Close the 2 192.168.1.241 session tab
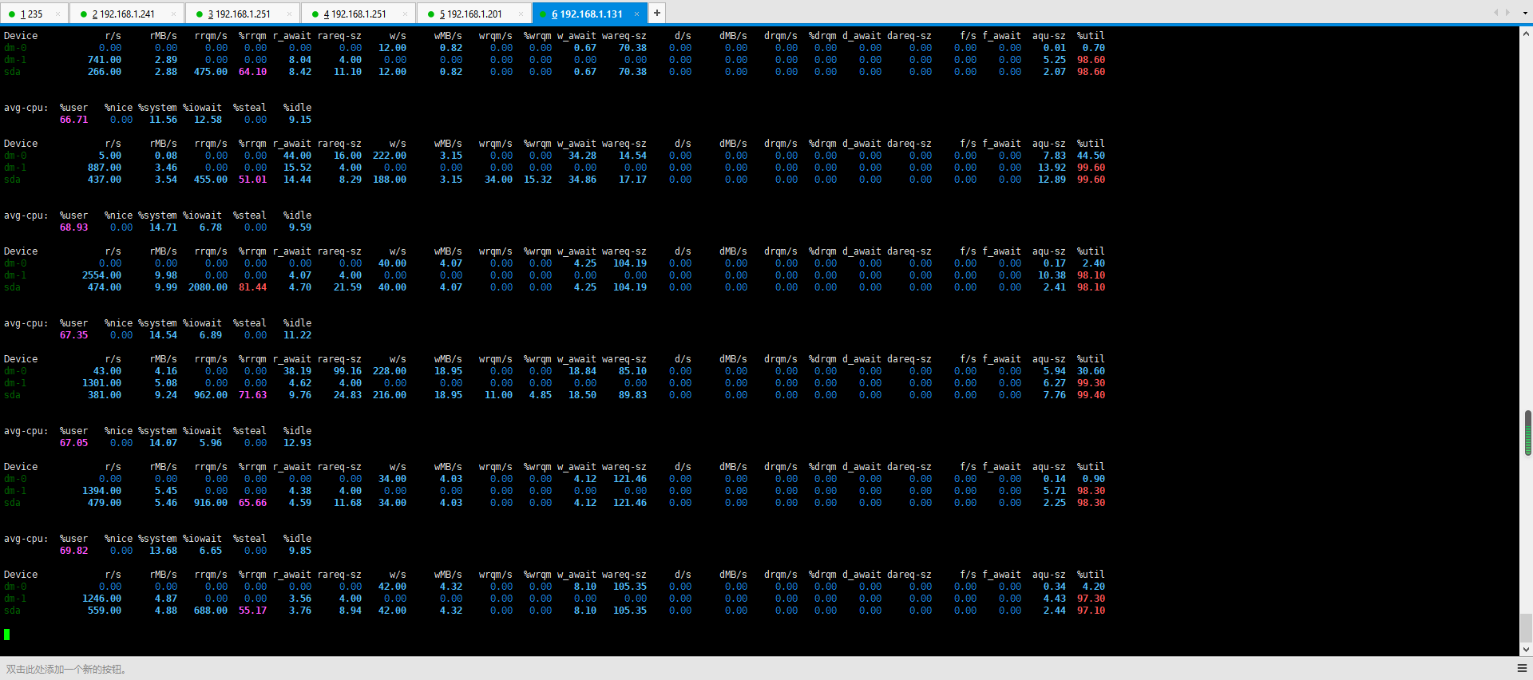 click(x=173, y=14)
